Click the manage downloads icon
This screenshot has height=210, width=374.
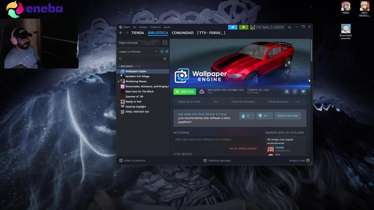(205, 160)
